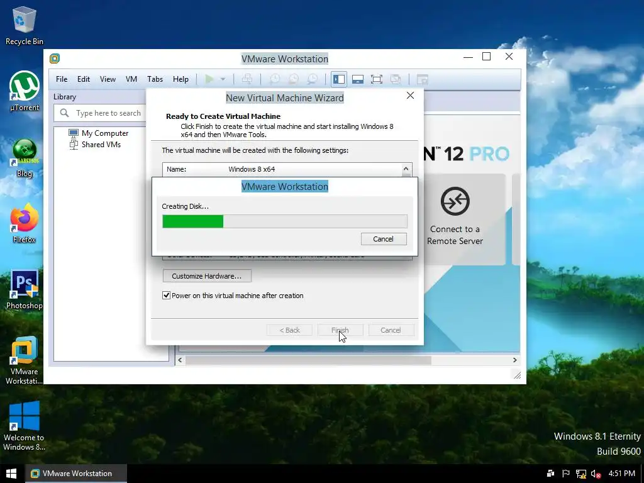The height and width of the screenshot is (483, 644).
Task: Click the Back button in the wizard
Action: pyautogui.click(x=289, y=330)
